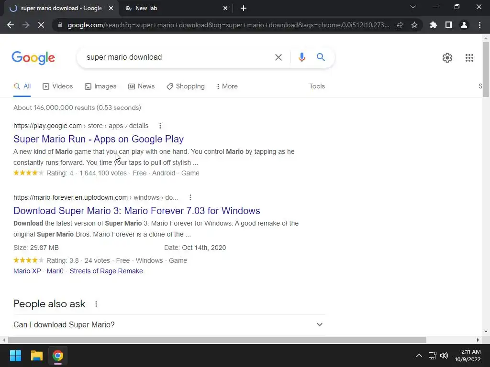Open new tab with plus button
This screenshot has height=367, width=490.
244,9
